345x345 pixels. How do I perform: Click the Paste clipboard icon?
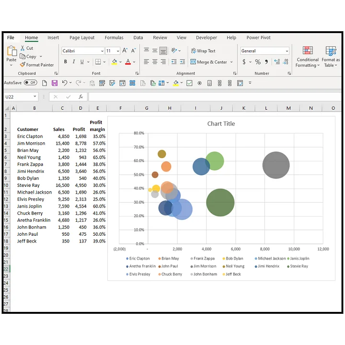(x=11, y=51)
